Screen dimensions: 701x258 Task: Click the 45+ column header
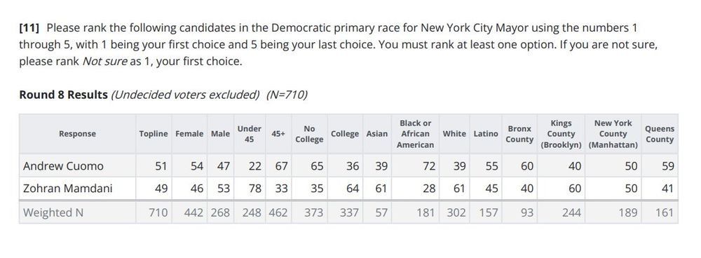tap(278, 134)
